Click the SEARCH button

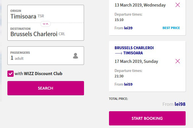coord(46,88)
